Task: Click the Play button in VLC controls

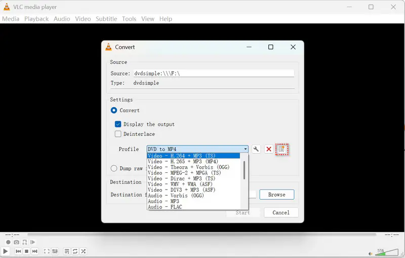Action: coord(5,251)
